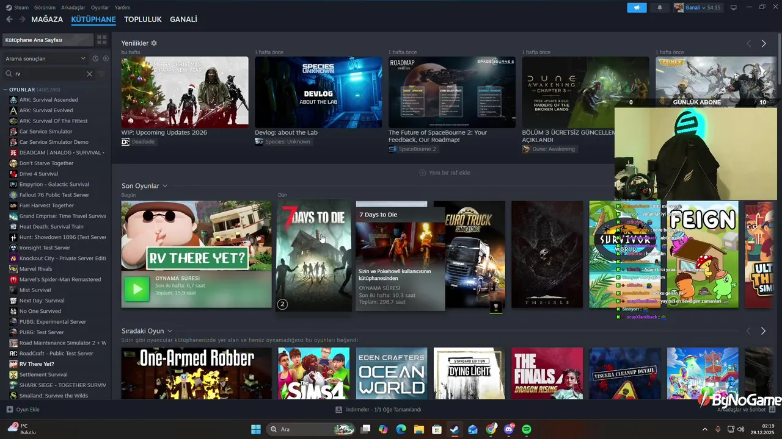Screen dimensions: 782x439
Task: Open the notifications bell
Action: click(x=659, y=7)
